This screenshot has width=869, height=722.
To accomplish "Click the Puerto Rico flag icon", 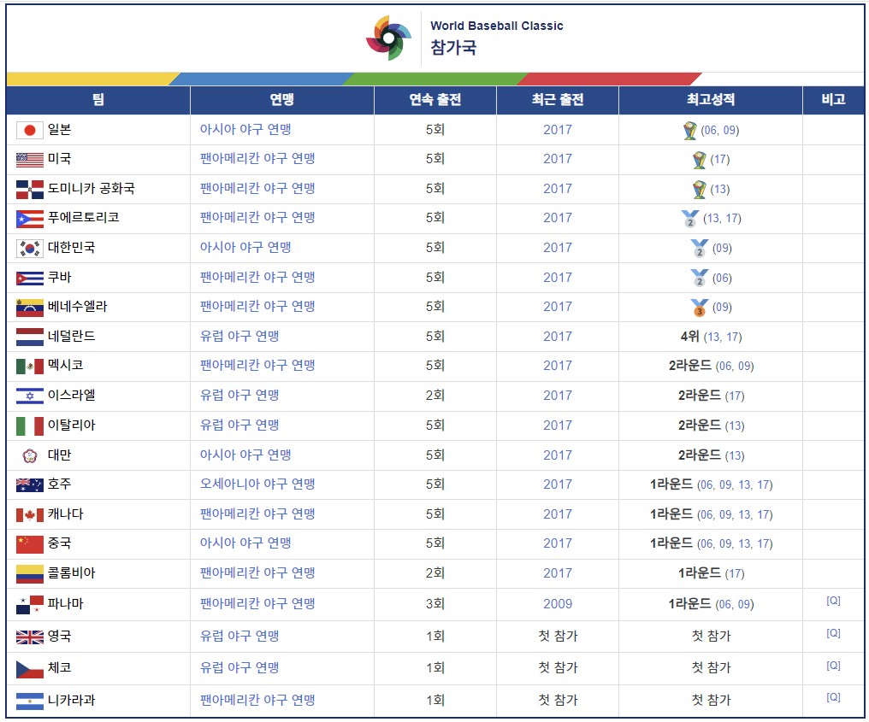I will click(30, 219).
